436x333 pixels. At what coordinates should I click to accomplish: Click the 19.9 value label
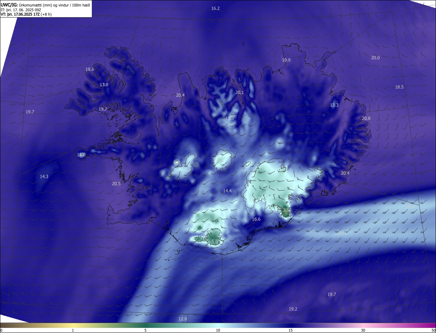tap(286, 60)
